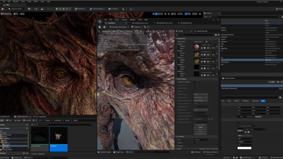Toggle Highlight checkbox for Element 4
283x159 pixels.
point(179,73)
